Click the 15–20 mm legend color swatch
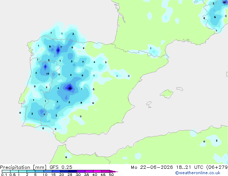This screenshot has width=228, height=176. pos(56,171)
